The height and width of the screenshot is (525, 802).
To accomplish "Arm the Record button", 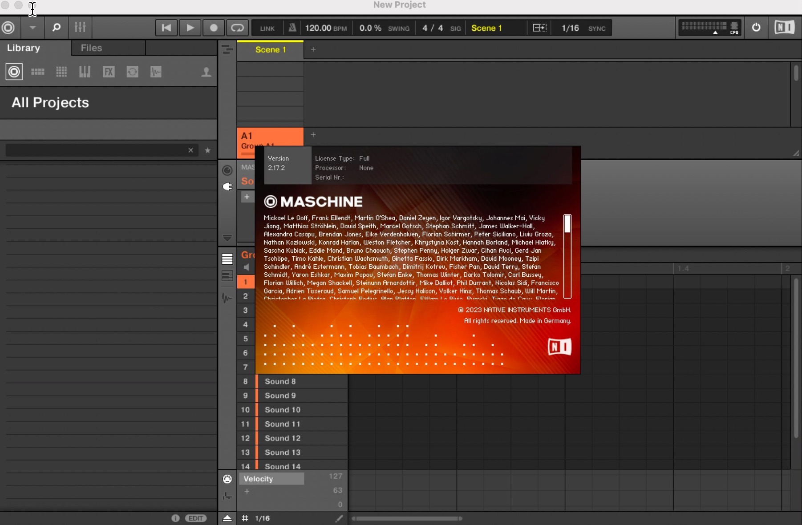I will click(x=214, y=28).
